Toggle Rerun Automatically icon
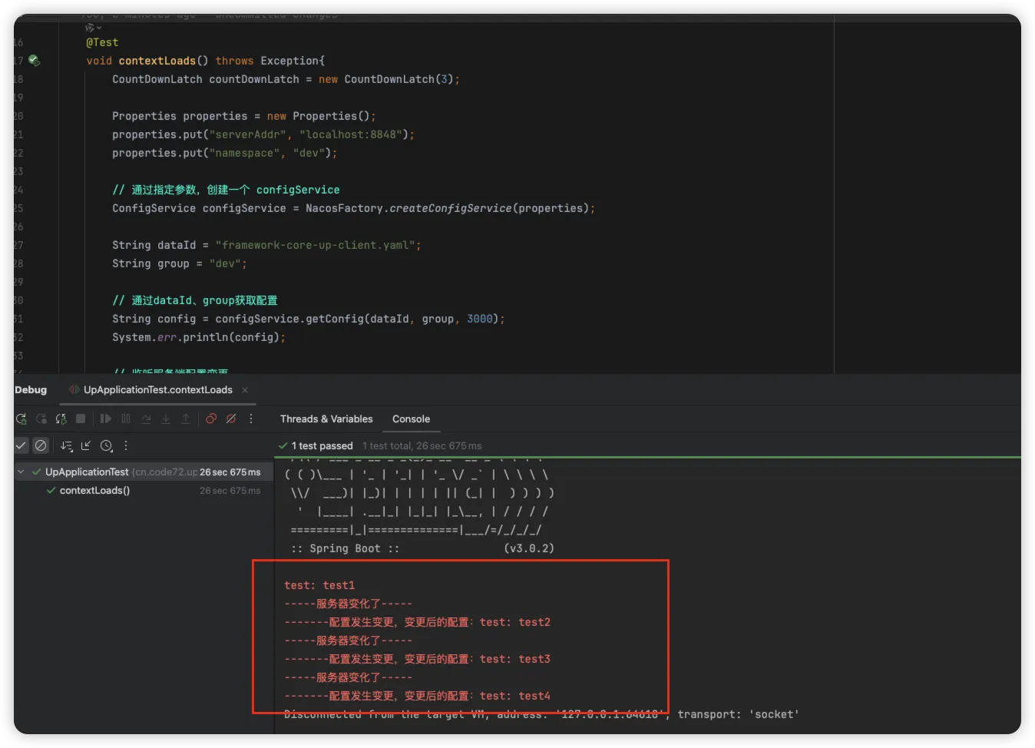The height and width of the screenshot is (748, 1035). (x=61, y=419)
